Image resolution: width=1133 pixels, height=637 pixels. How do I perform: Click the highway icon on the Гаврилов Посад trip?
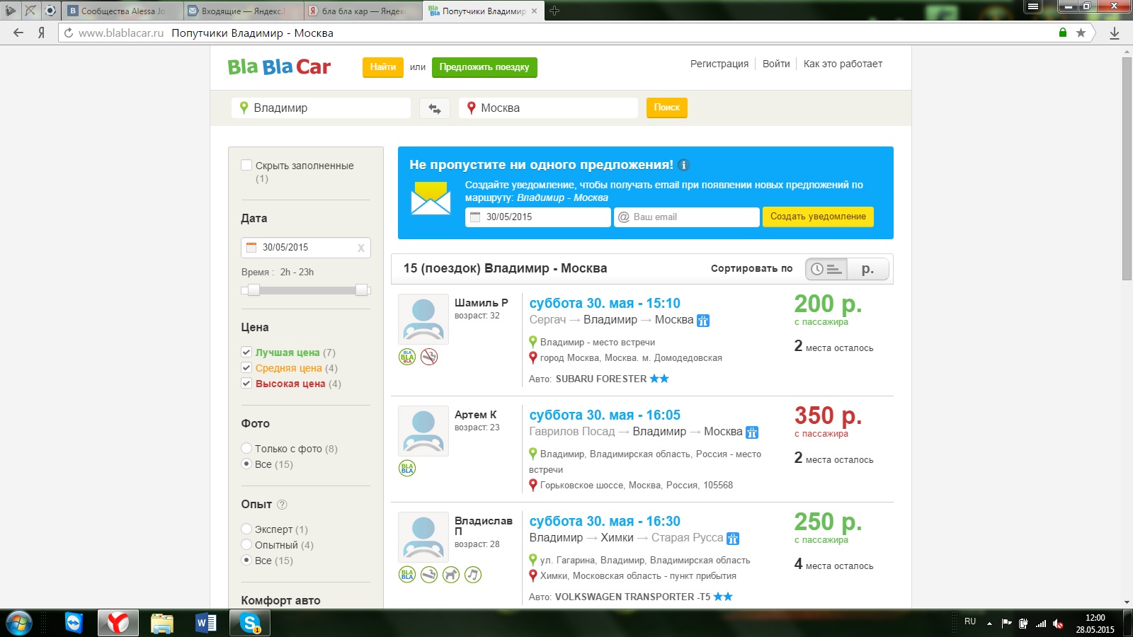click(752, 432)
